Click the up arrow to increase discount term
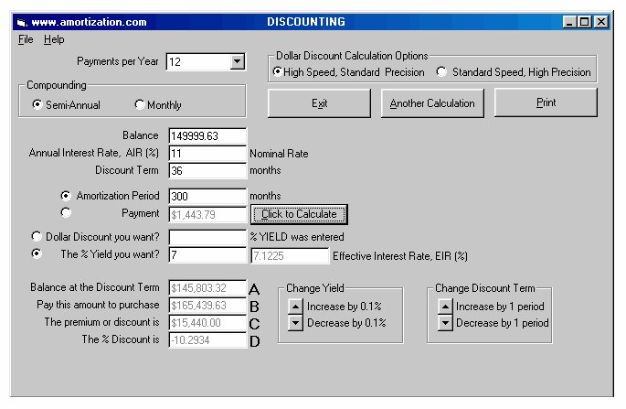The width and height of the screenshot is (626, 409). point(444,307)
